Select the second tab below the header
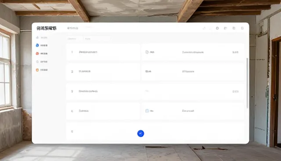This screenshot has width=281, height=161. click(88, 39)
